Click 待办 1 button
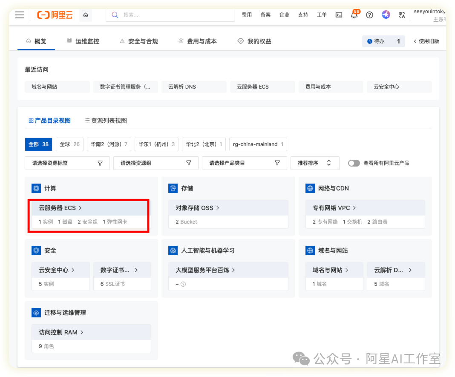Screen dimensions: 455x377 coord(383,41)
